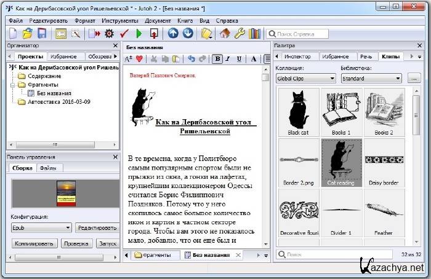Toggle underline formatting button

point(239,59)
